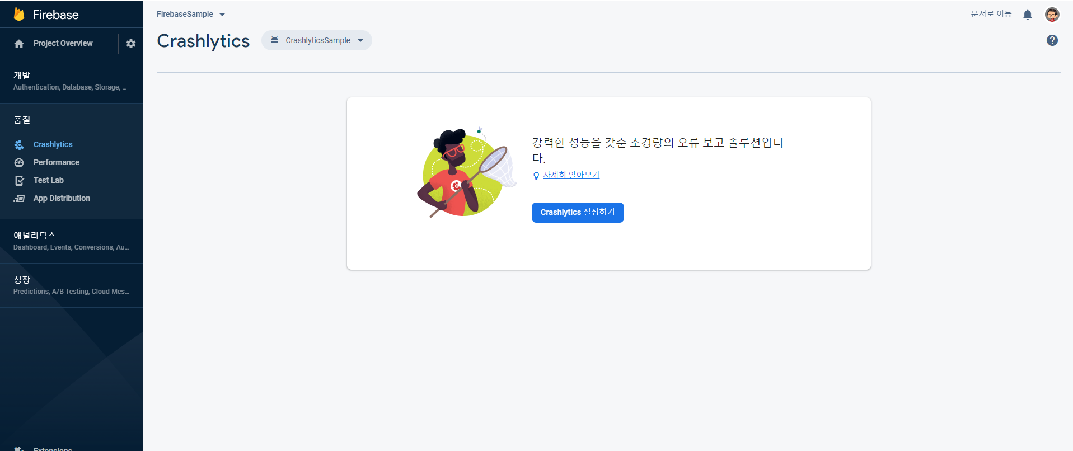Click Crashlytics 설정하기 button
The height and width of the screenshot is (451, 1073).
click(578, 213)
